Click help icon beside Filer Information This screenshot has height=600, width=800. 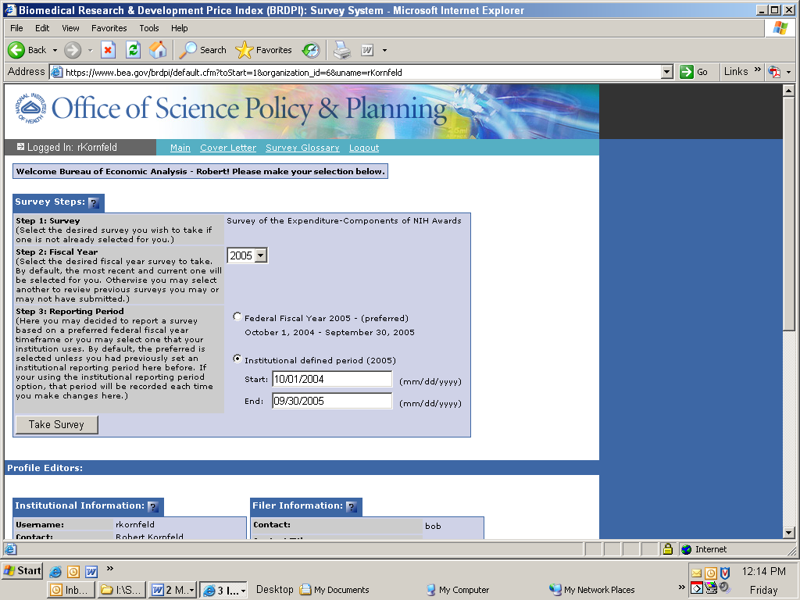click(352, 506)
